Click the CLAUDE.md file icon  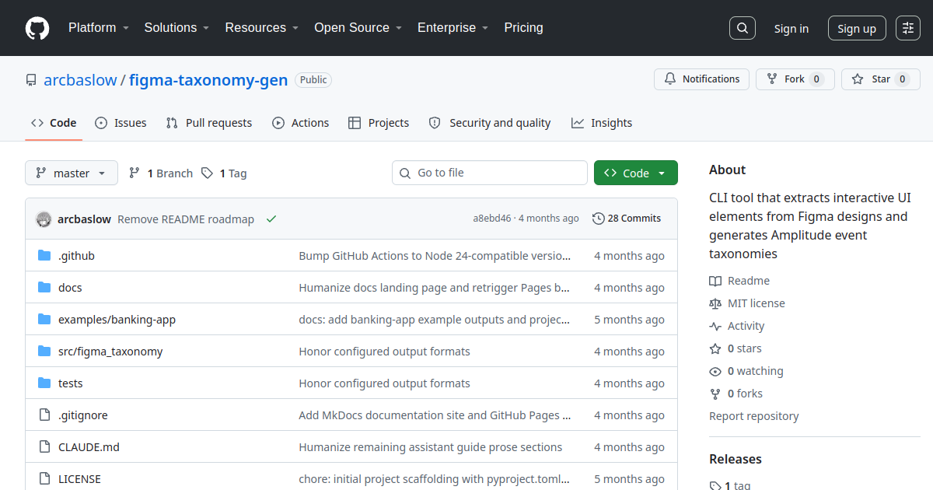pos(44,447)
